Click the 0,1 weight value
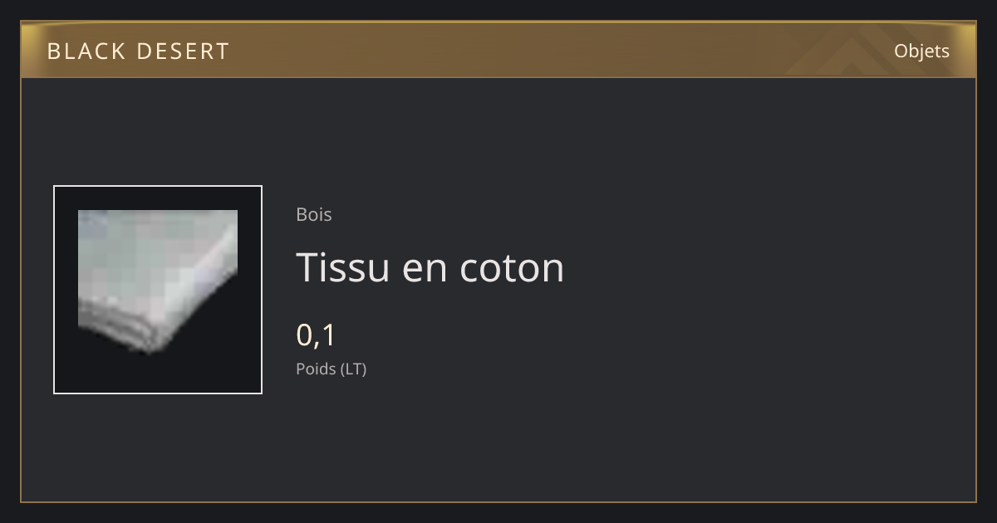The width and height of the screenshot is (997, 523). pyautogui.click(x=316, y=335)
